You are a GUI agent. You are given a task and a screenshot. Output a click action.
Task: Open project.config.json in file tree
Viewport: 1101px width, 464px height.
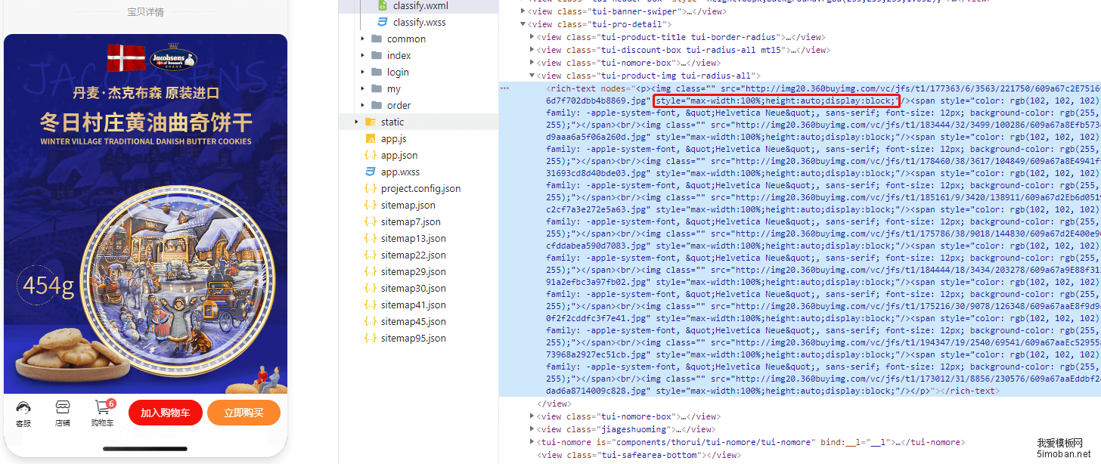coord(420,189)
